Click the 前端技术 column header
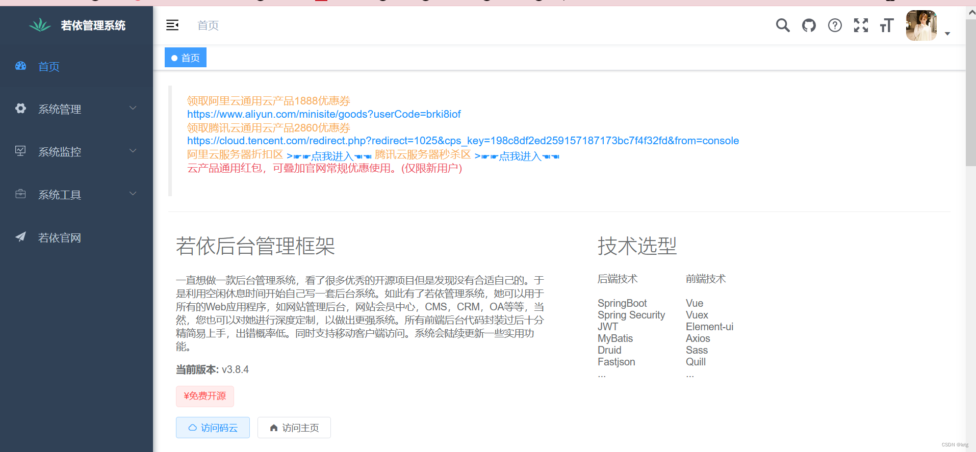This screenshot has width=976, height=452. (706, 279)
